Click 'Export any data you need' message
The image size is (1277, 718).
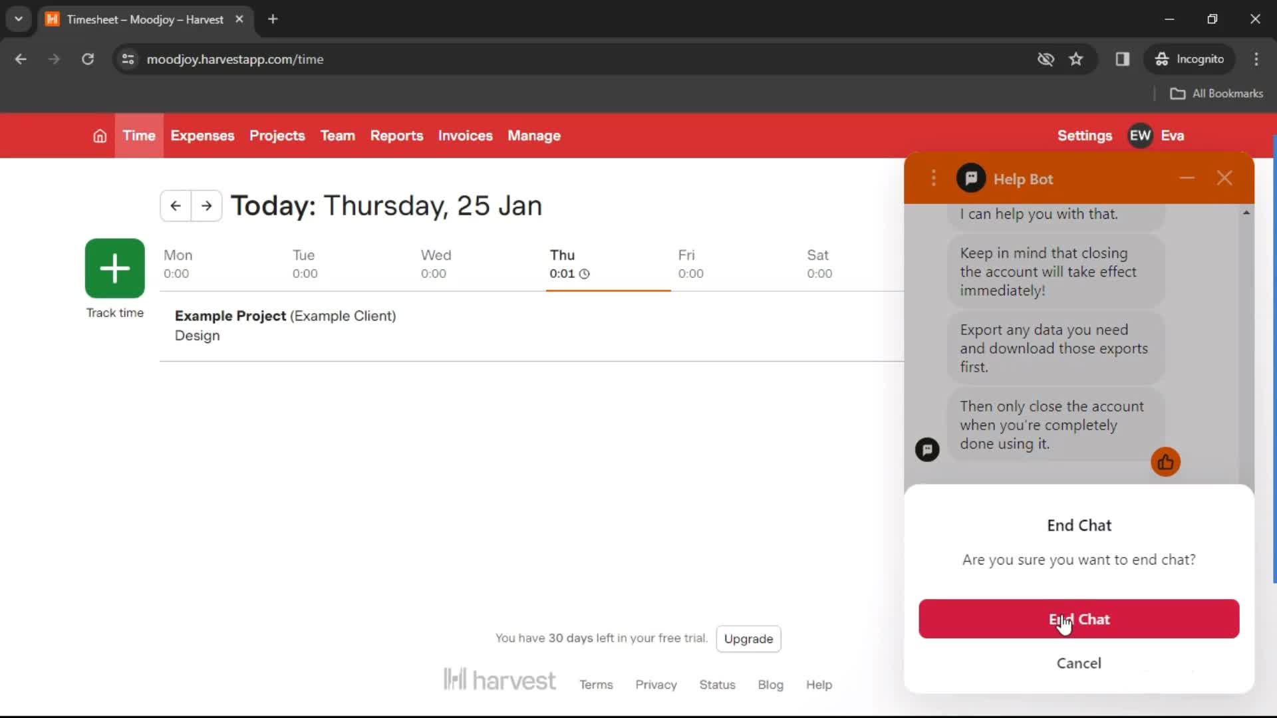pyautogui.click(x=1056, y=348)
